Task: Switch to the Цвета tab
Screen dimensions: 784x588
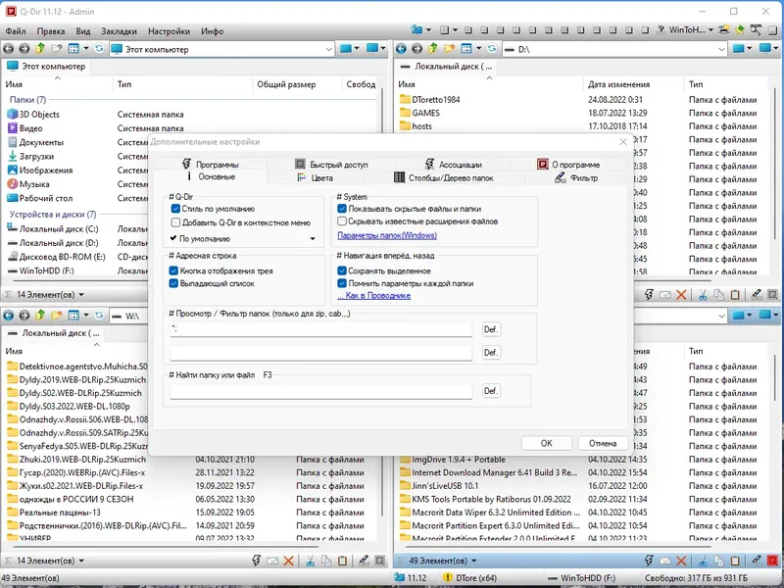Action: 315,177
